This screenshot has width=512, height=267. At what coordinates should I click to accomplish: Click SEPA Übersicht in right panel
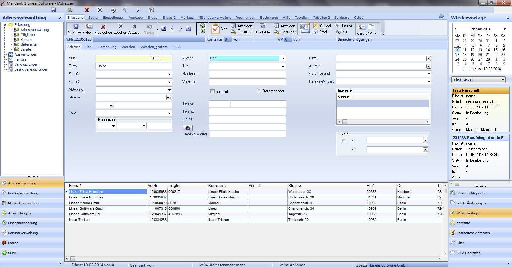point(468,253)
